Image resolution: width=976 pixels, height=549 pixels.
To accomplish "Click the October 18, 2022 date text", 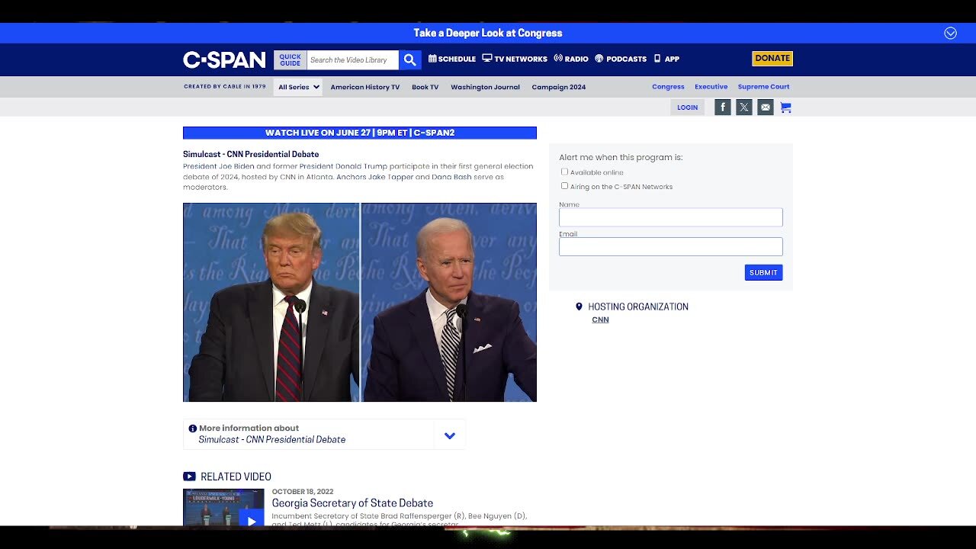I will pos(303,492).
